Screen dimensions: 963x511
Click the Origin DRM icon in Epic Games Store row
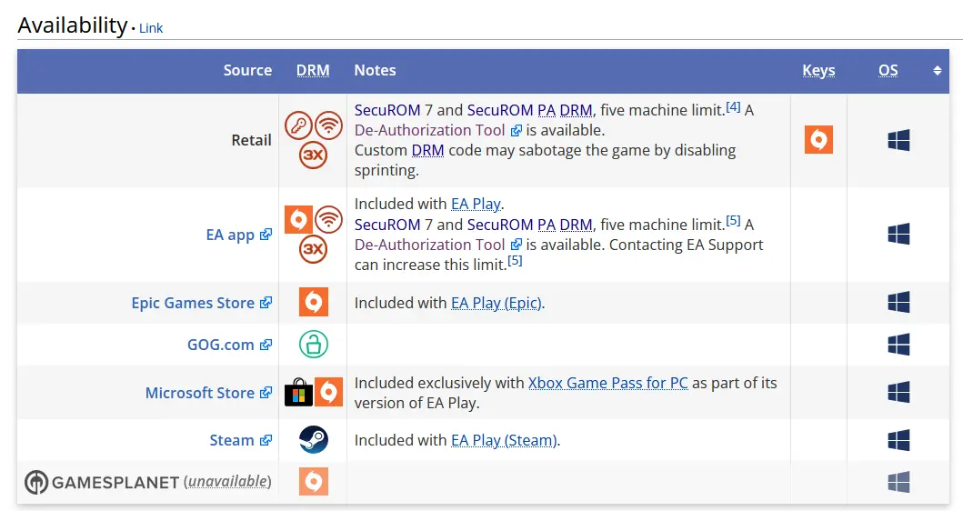tap(313, 302)
